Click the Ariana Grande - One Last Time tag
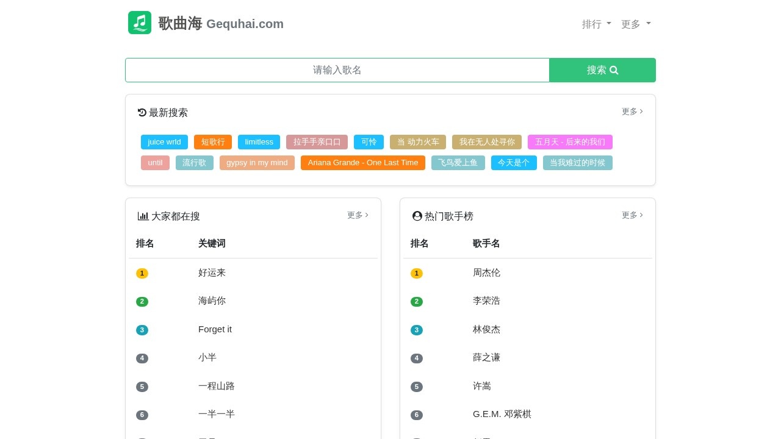781x439 pixels. [363, 163]
